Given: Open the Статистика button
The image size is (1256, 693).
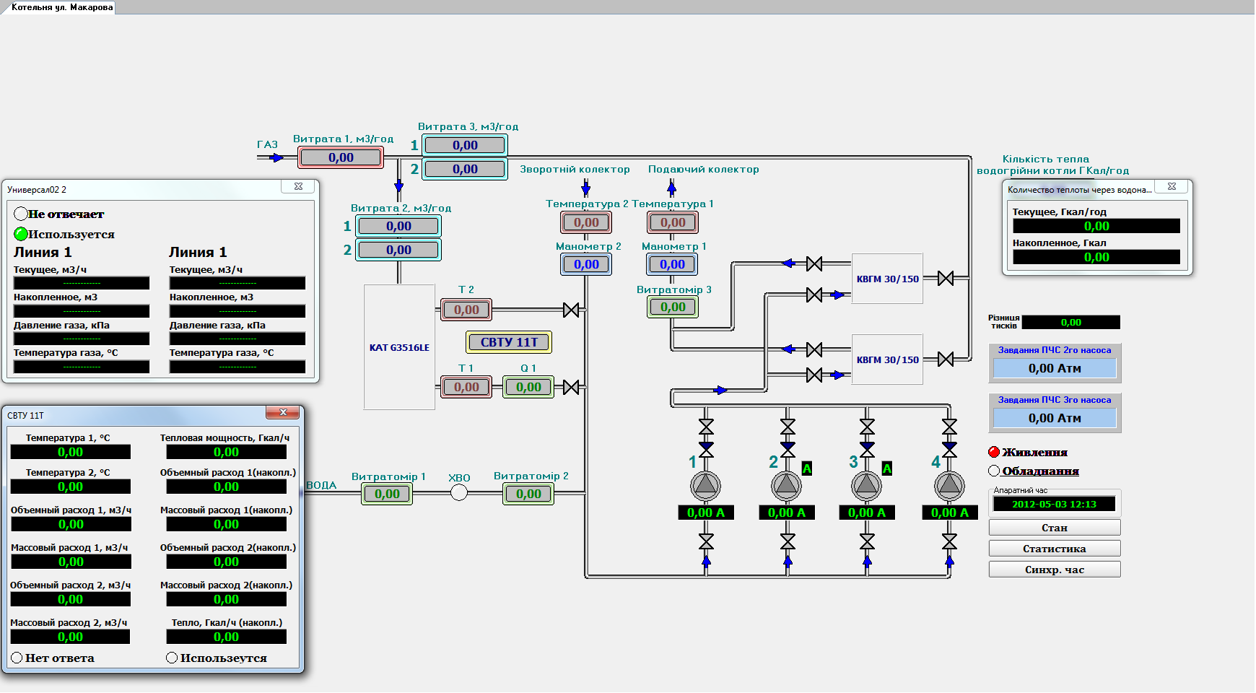Looking at the screenshot, I should [1054, 549].
